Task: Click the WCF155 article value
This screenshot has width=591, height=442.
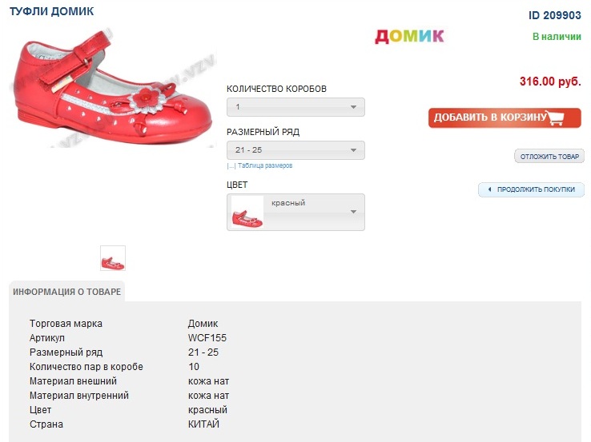Action: click(207, 338)
